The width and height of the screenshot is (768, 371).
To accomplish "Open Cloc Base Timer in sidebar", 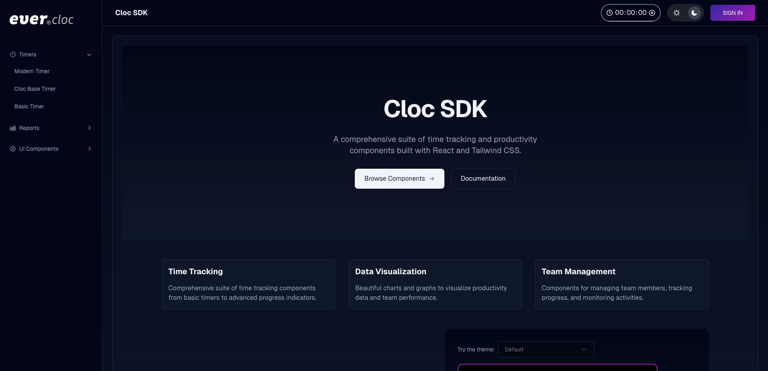I will point(35,89).
